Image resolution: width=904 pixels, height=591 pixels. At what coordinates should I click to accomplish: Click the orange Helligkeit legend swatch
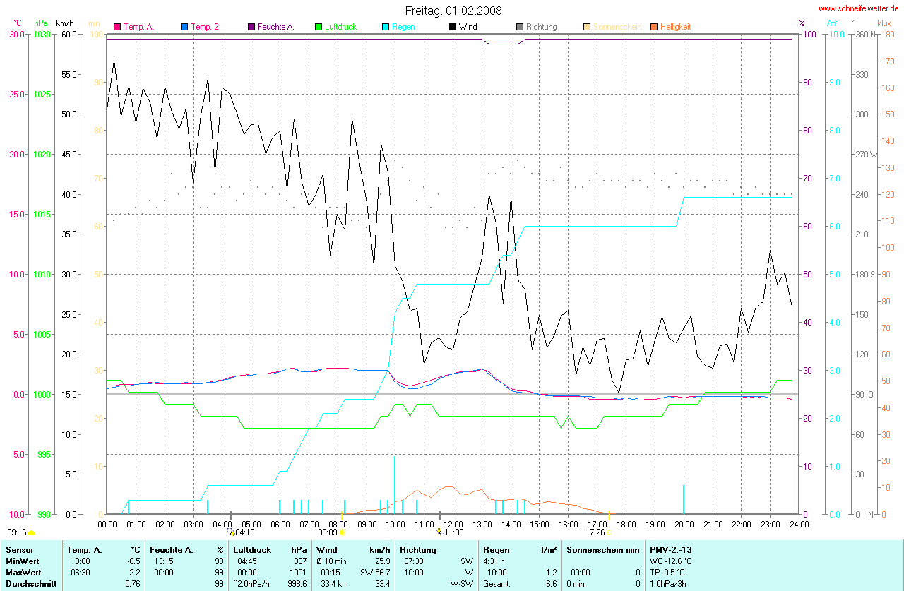click(654, 27)
